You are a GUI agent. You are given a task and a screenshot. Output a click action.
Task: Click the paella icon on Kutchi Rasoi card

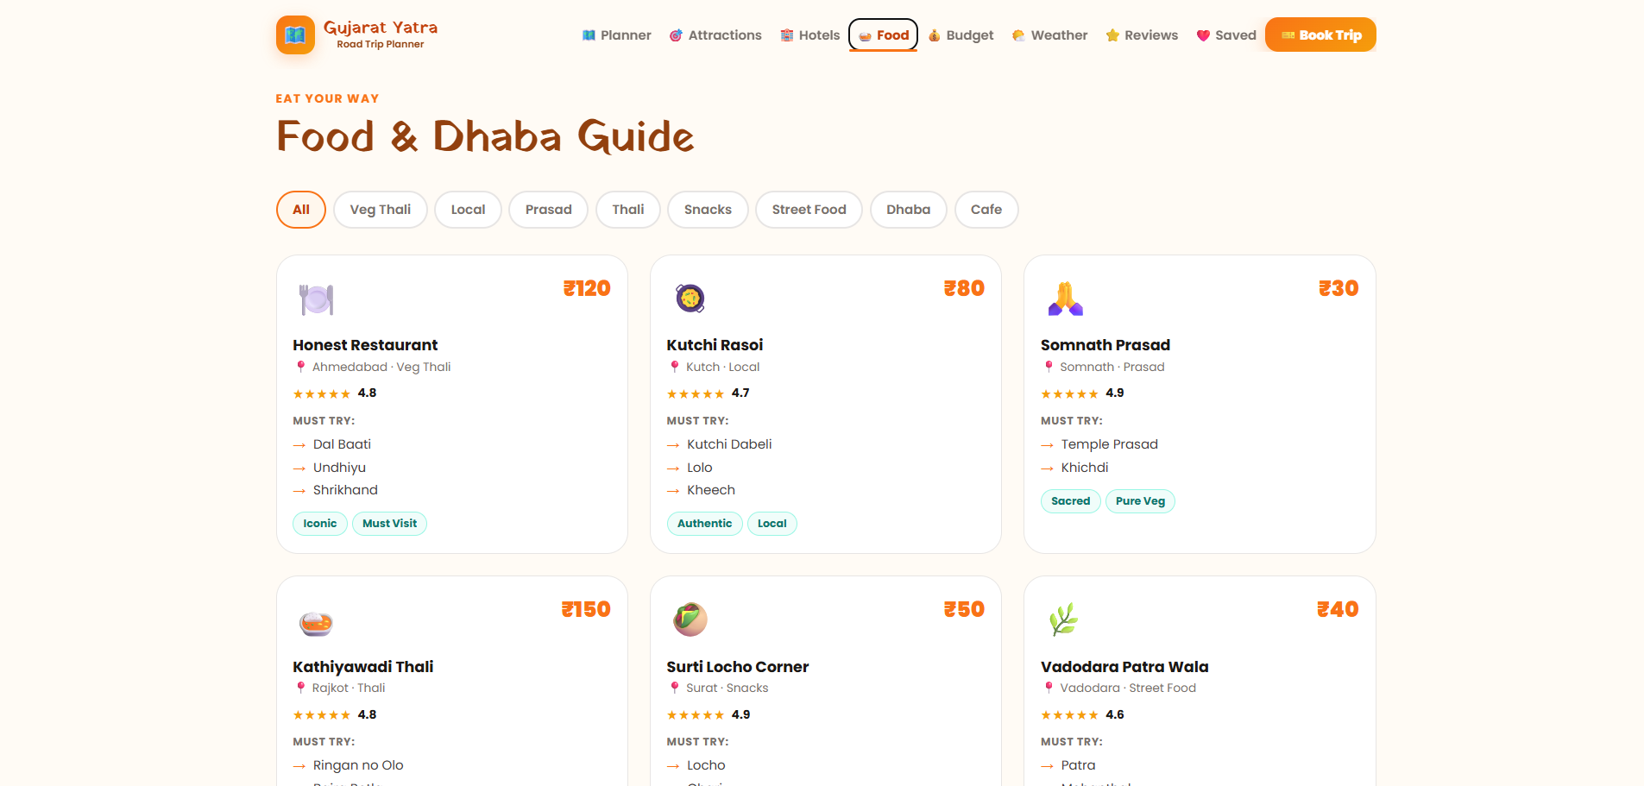690,298
